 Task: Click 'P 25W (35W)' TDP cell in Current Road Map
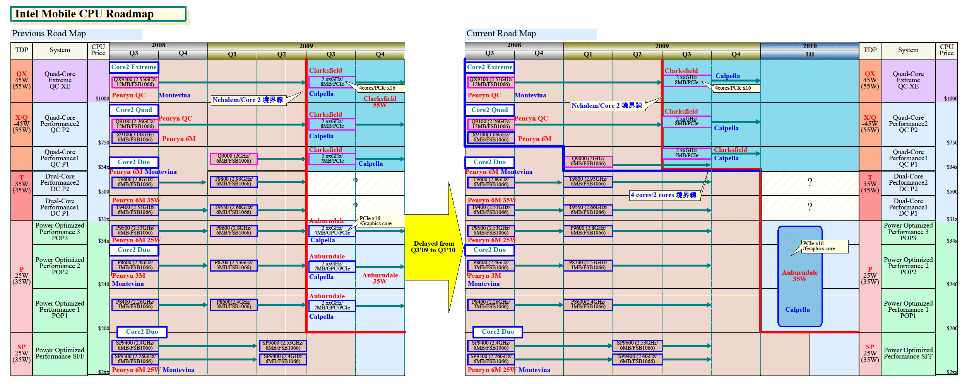point(870,276)
